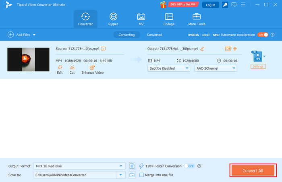Open Output Format MP4 3D Red-Blue dropdown
Screen dimensions: 282x182
(79, 155)
